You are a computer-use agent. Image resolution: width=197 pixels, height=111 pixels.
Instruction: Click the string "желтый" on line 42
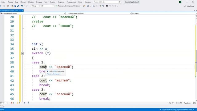(62, 80)
